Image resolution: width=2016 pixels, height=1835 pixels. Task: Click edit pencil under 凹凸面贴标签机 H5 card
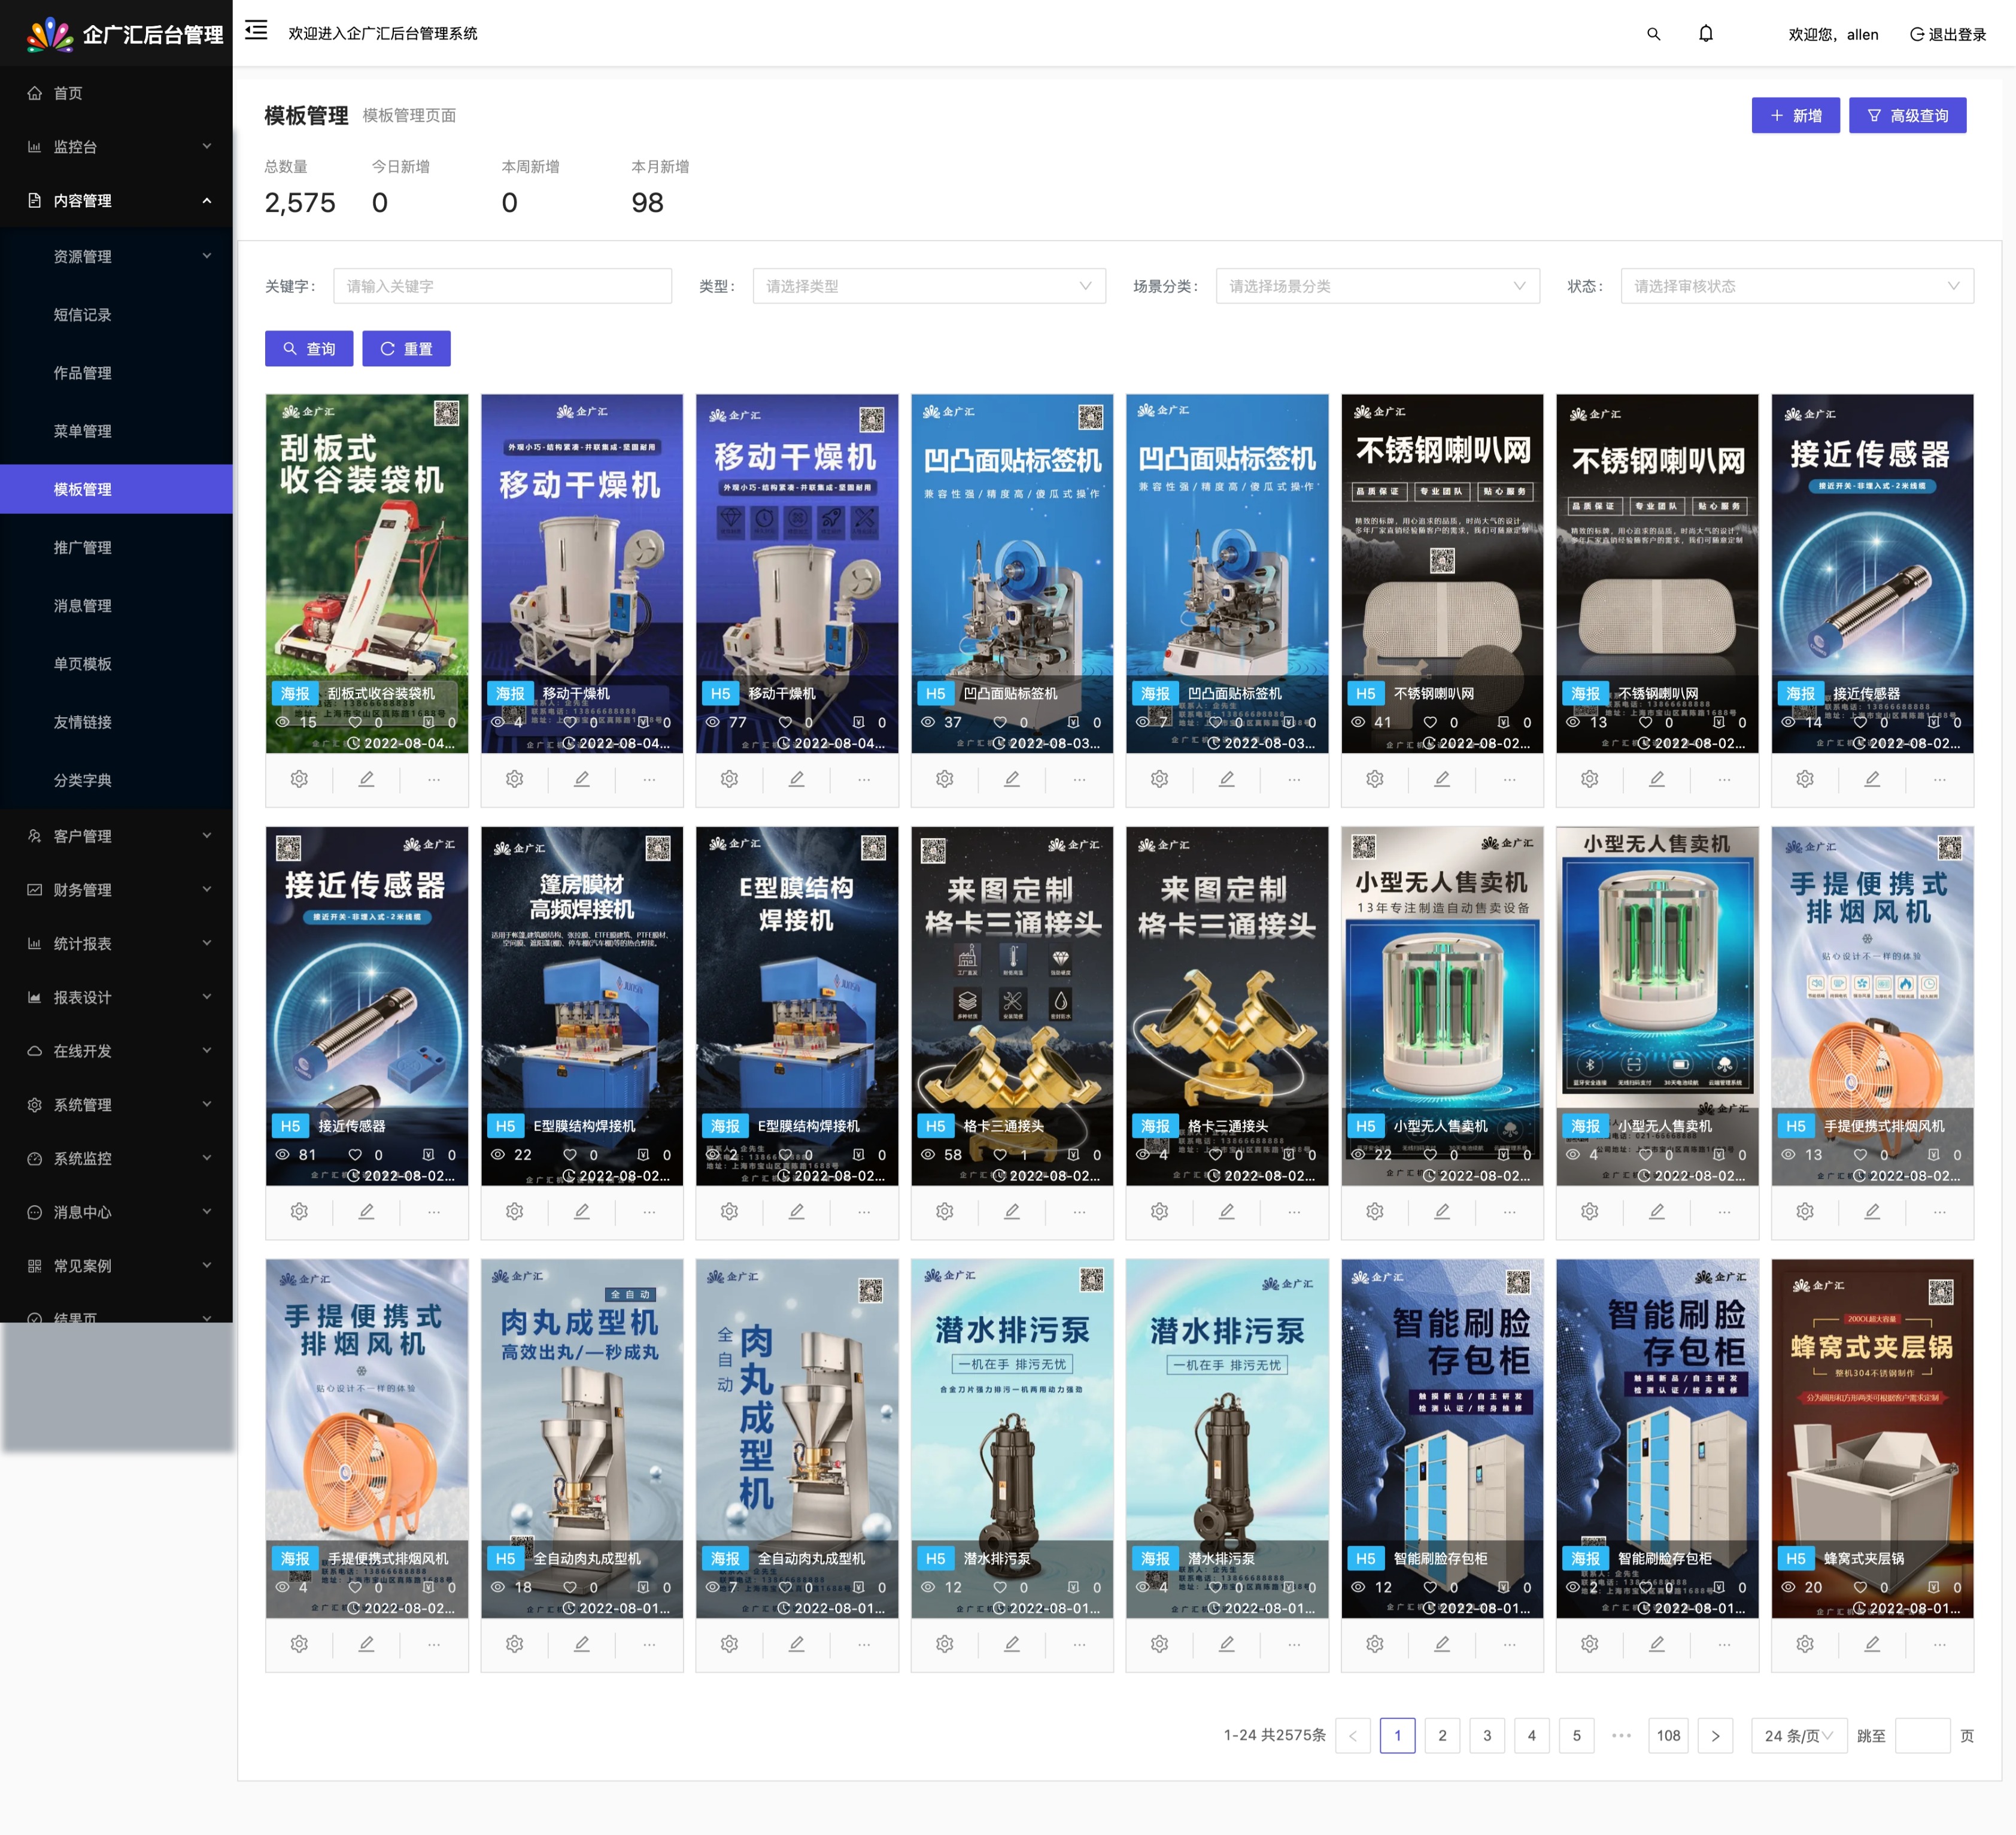pyautogui.click(x=1012, y=779)
